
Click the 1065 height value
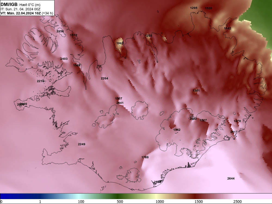click(x=120, y=43)
